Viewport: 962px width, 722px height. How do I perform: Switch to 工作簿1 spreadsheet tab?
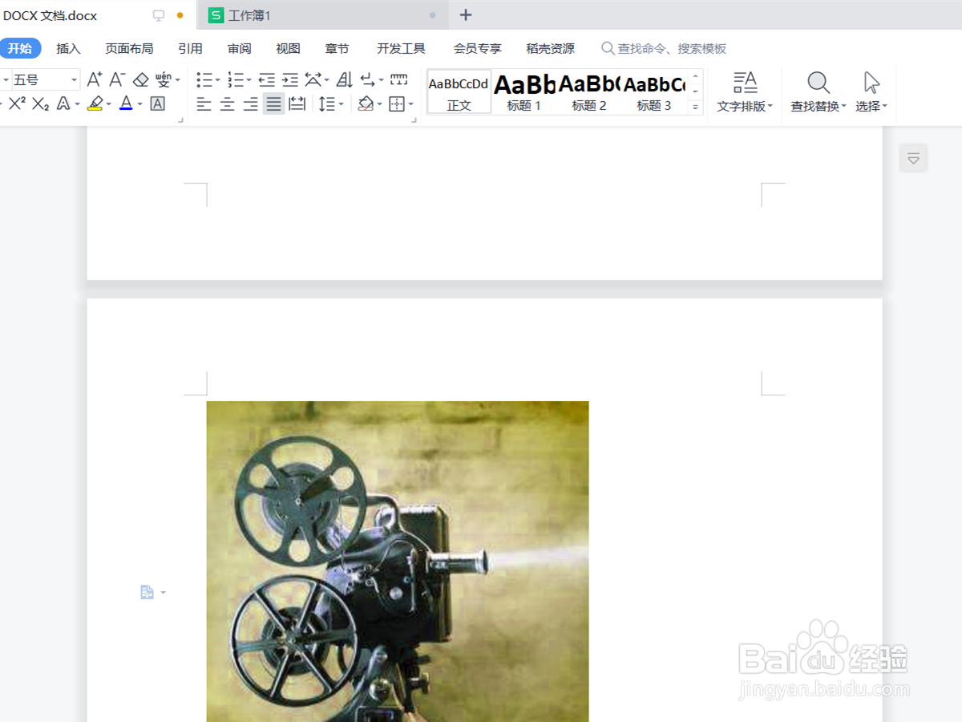click(x=321, y=15)
